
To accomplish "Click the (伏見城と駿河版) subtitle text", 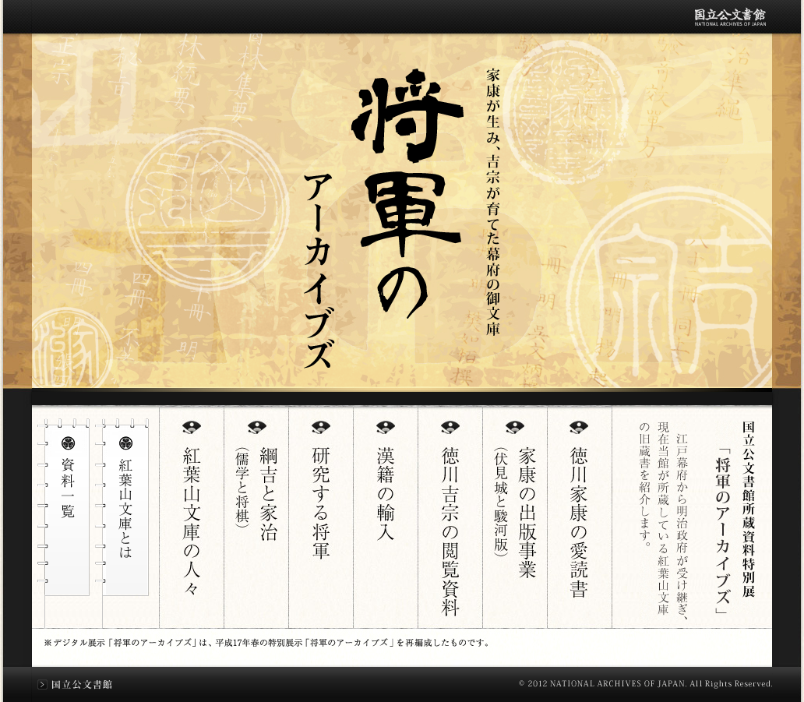I will click(x=500, y=502).
